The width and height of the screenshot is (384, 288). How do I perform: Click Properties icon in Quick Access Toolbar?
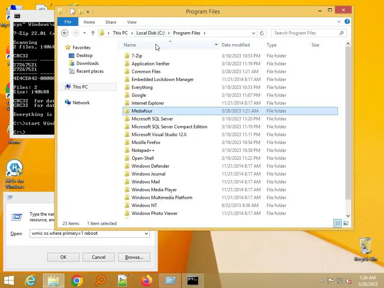(72, 11)
